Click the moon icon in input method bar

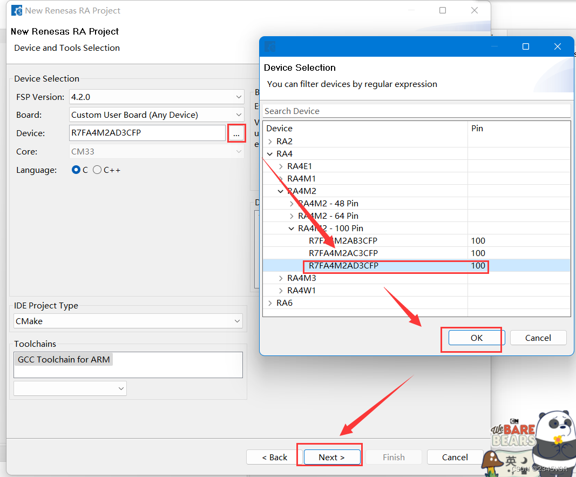[x=524, y=460]
